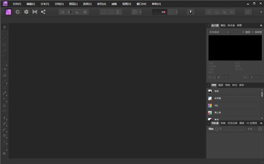Open the 文件(F) File menu
This screenshot has height=164, width=264.
(x=17, y=4)
